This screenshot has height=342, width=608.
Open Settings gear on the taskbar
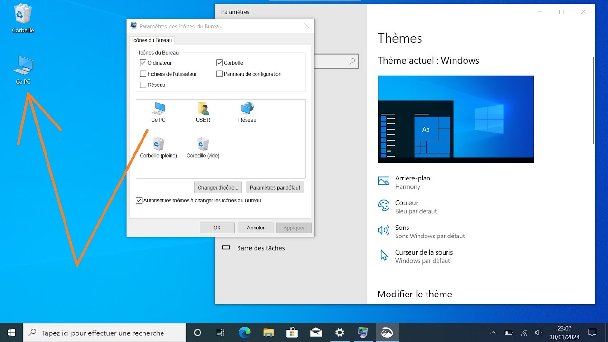pyautogui.click(x=340, y=332)
